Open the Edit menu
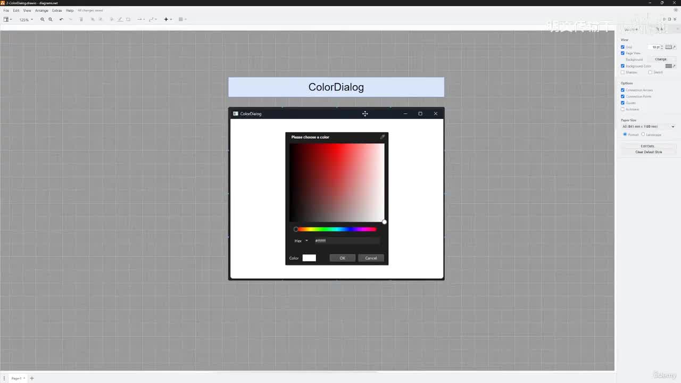Image resolution: width=681 pixels, height=383 pixels. 16,11
